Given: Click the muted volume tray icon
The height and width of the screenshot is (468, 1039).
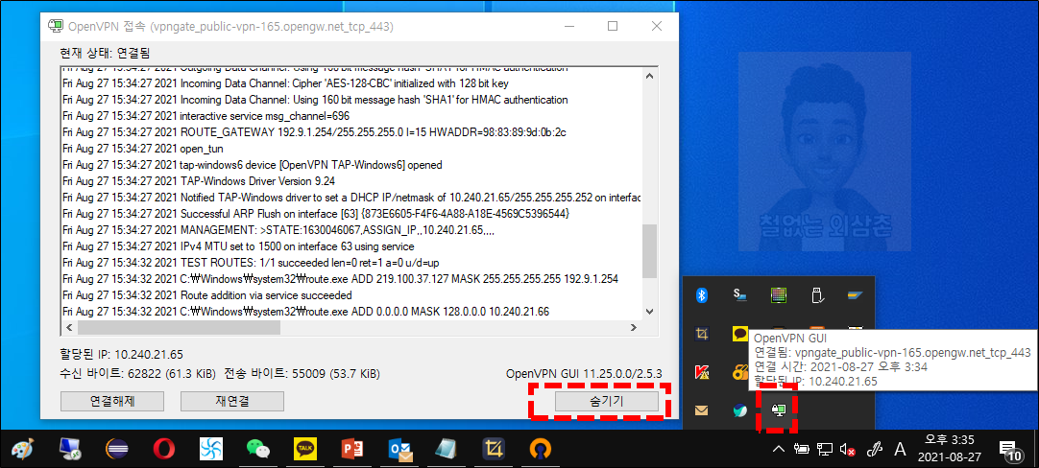Looking at the screenshot, I should pos(848,450).
